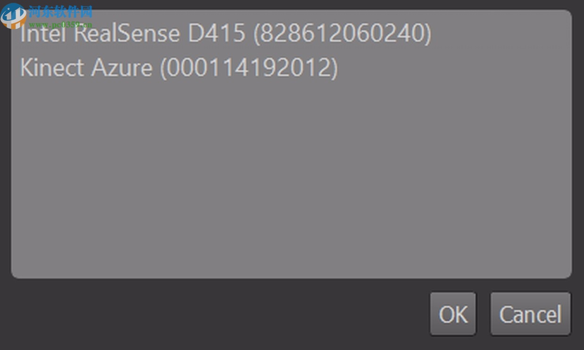Click the empty area of the device list
This screenshot has width=584, height=350.
(291, 179)
